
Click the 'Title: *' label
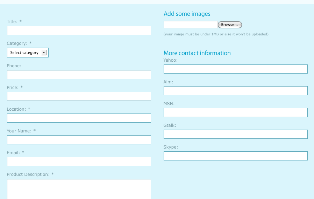[14, 21]
